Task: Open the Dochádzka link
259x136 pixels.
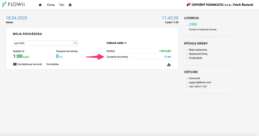Action: [53, 64]
